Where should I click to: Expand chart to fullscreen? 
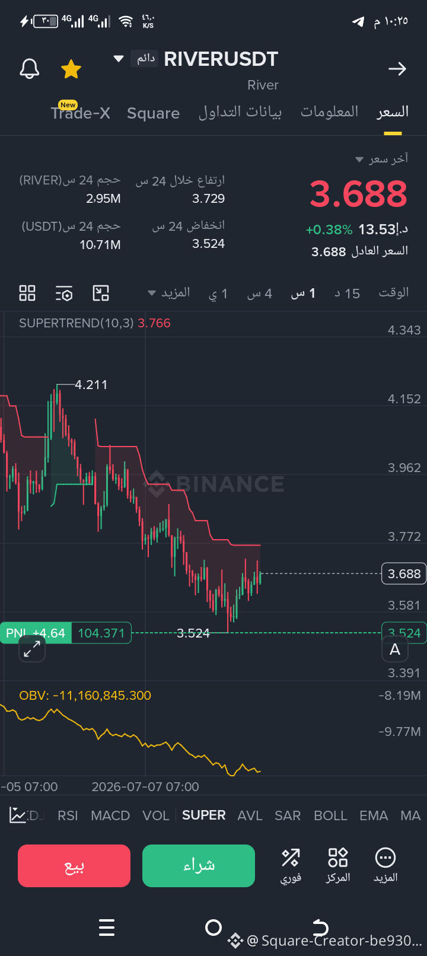pyautogui.click(x=32, y=650)
